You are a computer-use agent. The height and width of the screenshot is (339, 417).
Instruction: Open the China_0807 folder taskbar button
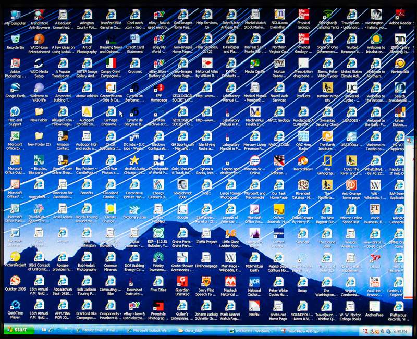[x=202, y=331]
